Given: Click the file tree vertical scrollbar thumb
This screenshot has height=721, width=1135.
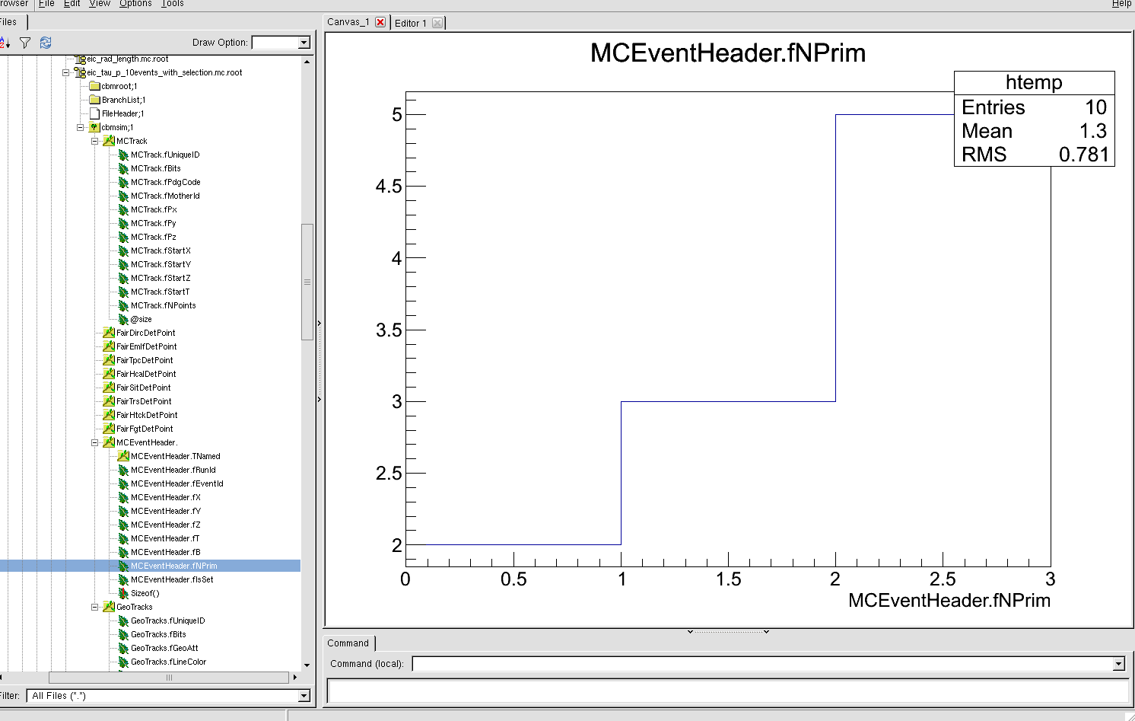Looking at the screenshot, I should [307, 282].
